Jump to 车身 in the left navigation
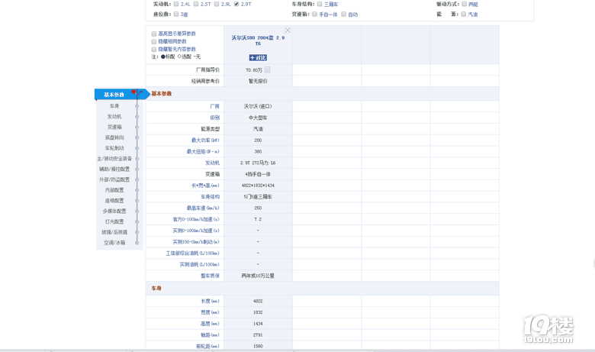 pyautogui.click(x=114, y=106)
